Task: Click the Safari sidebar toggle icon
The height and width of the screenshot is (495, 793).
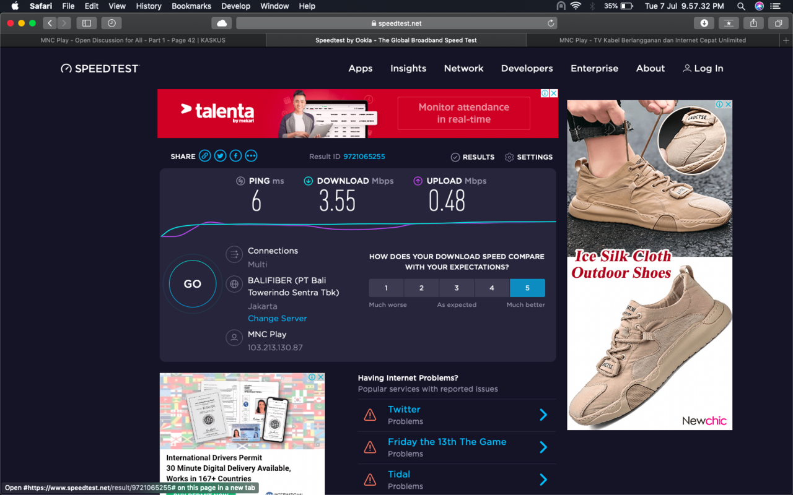Action: pos(87,23)
